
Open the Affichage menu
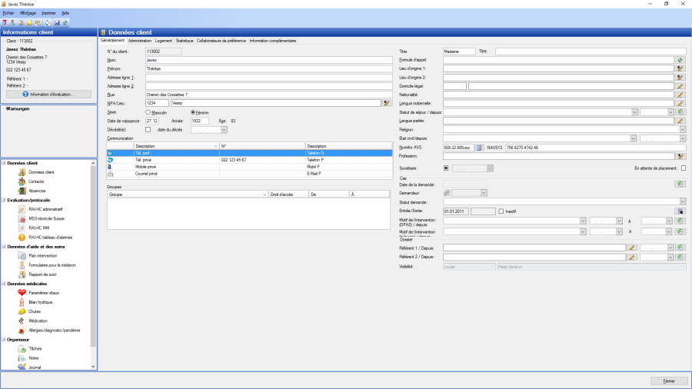pos(28,13)
